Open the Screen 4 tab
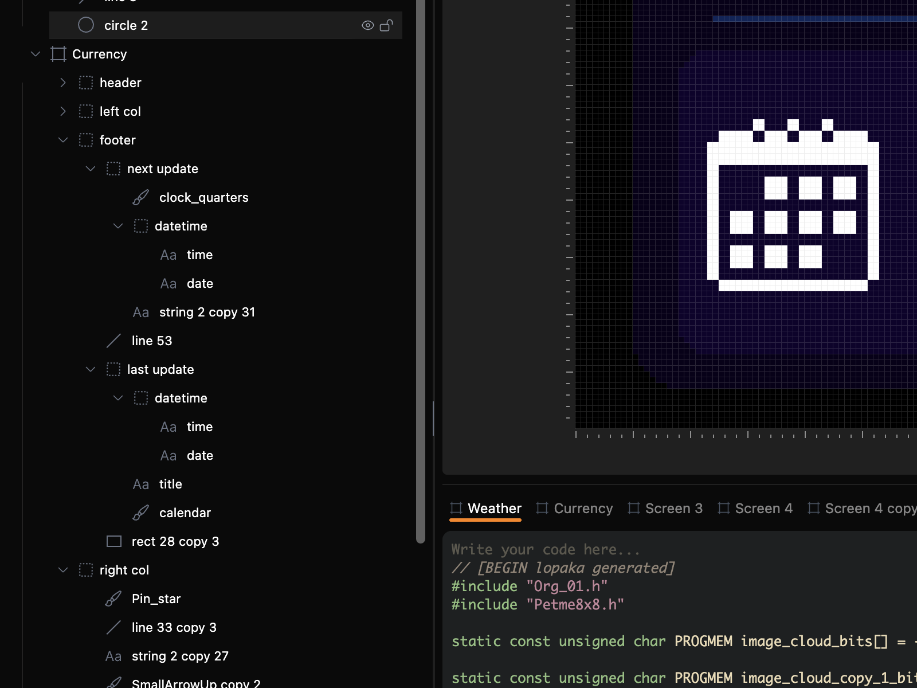Screen dimensions: 917x688 coord(755,509)
